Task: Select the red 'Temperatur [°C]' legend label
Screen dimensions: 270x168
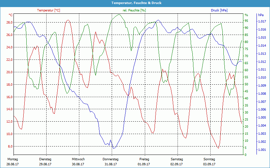Action: [49, 10]
